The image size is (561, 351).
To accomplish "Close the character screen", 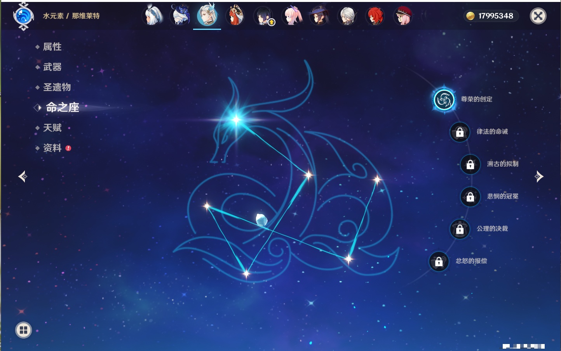I will (x=538, y=16).
